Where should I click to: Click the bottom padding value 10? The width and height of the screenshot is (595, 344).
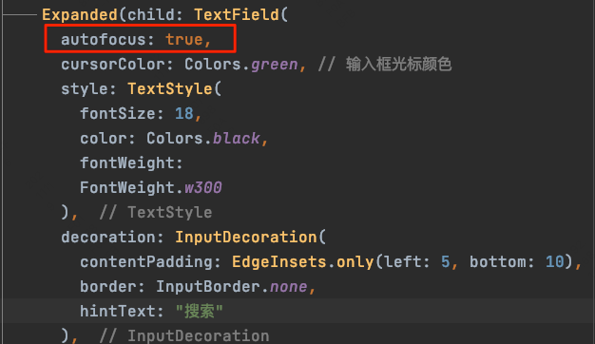coord(554,262)
